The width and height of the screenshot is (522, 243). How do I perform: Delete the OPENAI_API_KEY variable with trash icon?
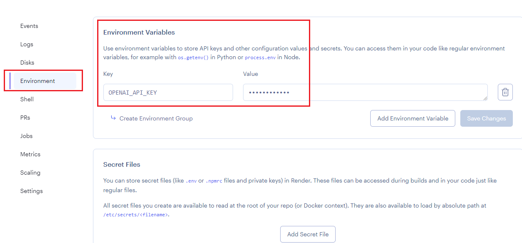[505, 92]
